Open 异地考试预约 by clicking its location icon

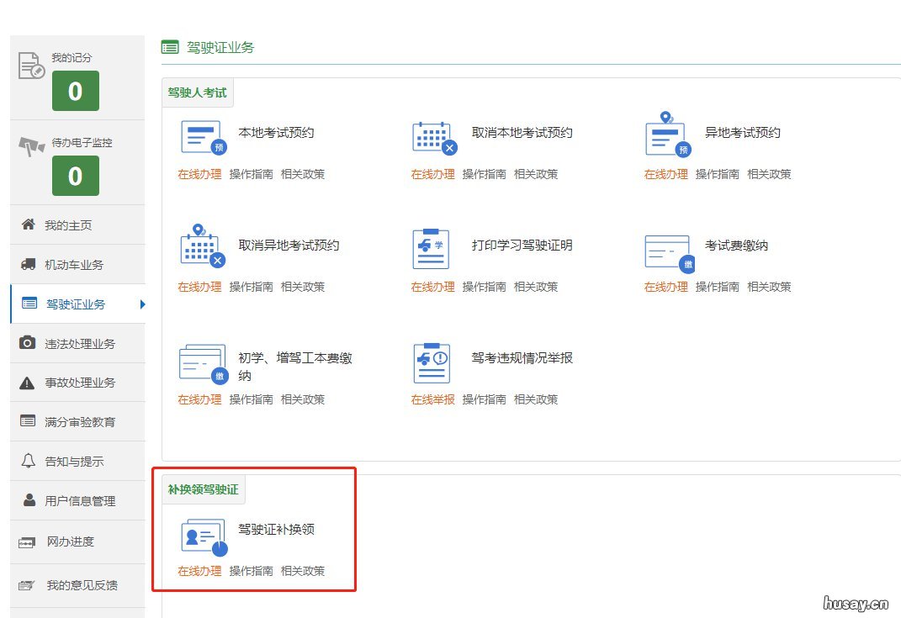[x=665, y=137]
